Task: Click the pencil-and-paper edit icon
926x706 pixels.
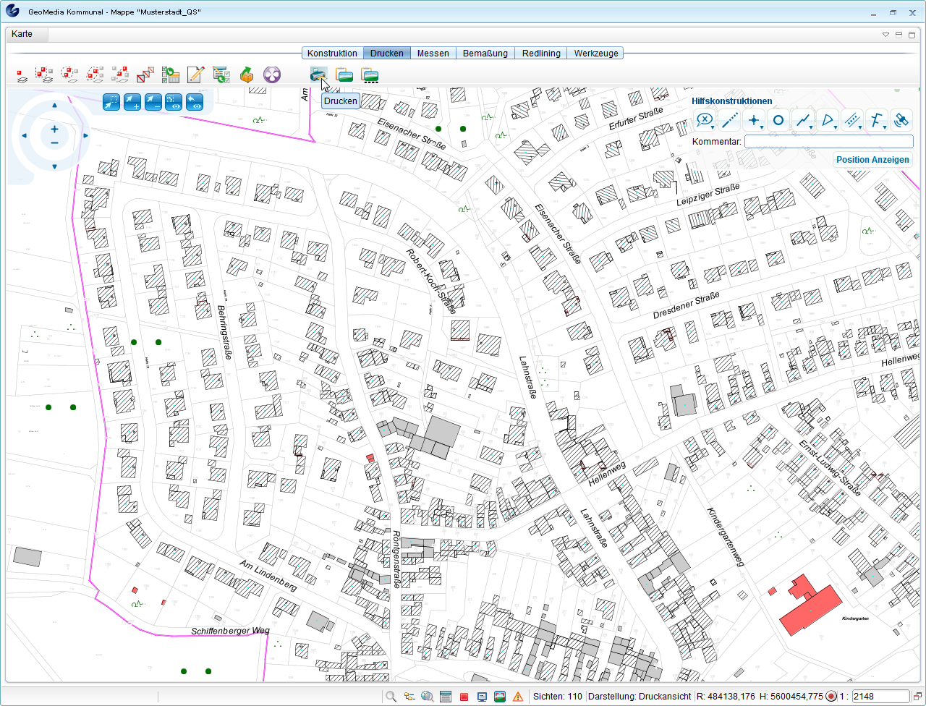Action: tap(195, 75)
